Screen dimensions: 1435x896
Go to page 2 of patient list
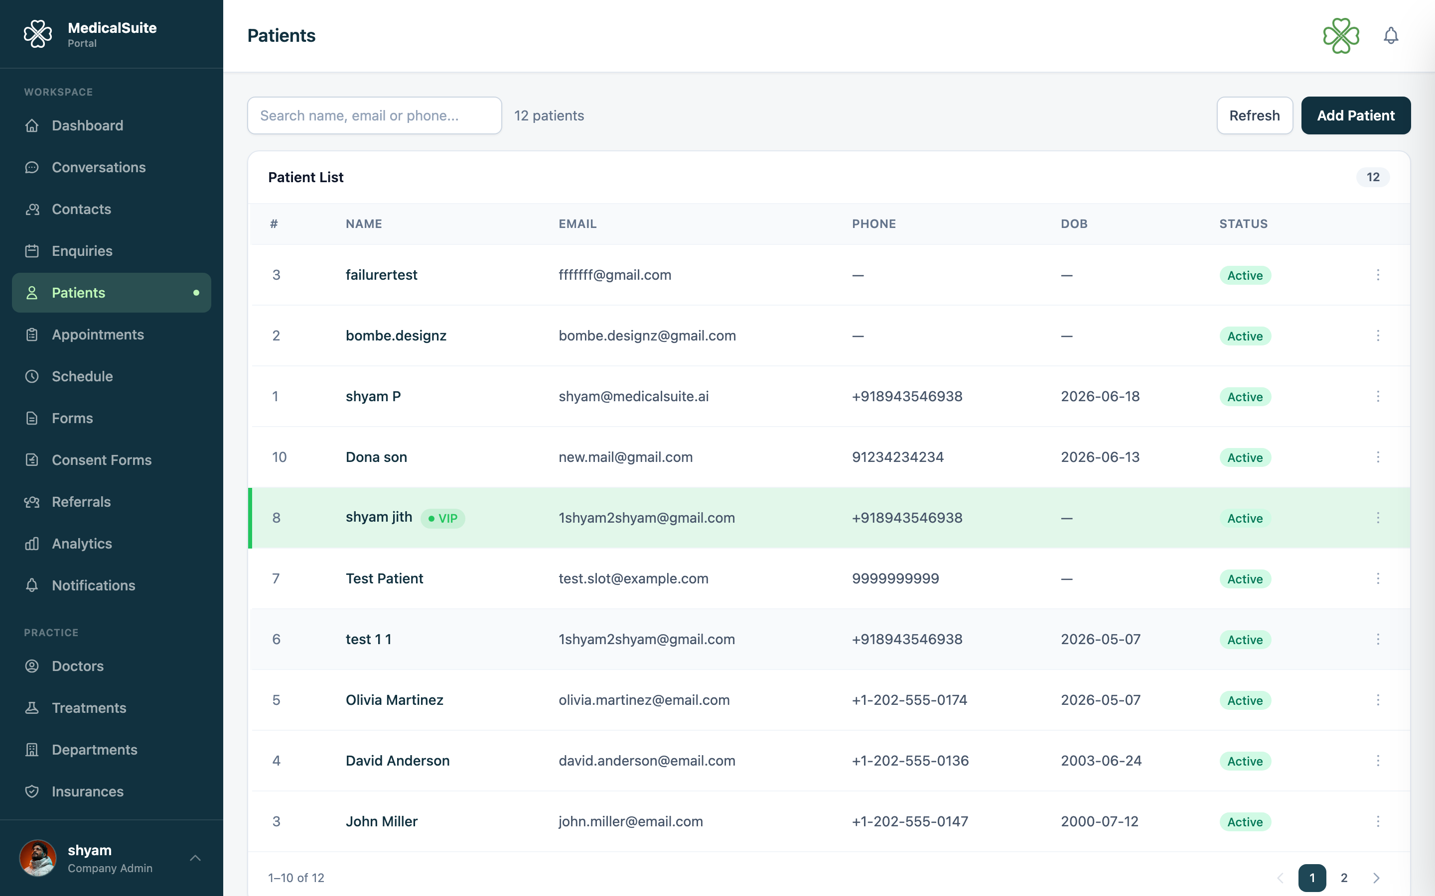click(1344, 878)
